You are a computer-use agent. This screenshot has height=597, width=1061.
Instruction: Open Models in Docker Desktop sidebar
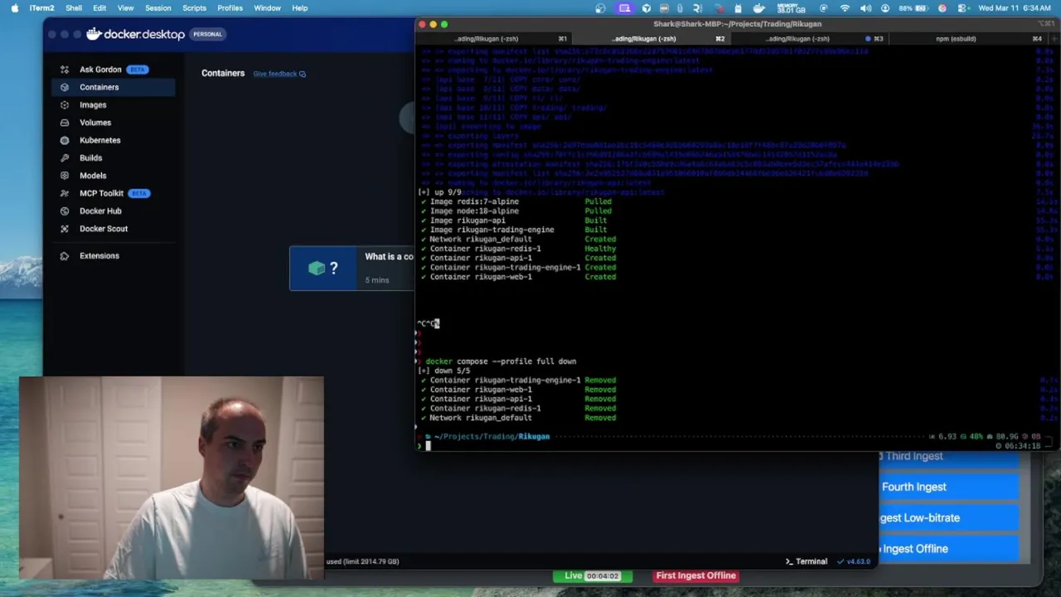pyautogui.click(x=111, y=176)
